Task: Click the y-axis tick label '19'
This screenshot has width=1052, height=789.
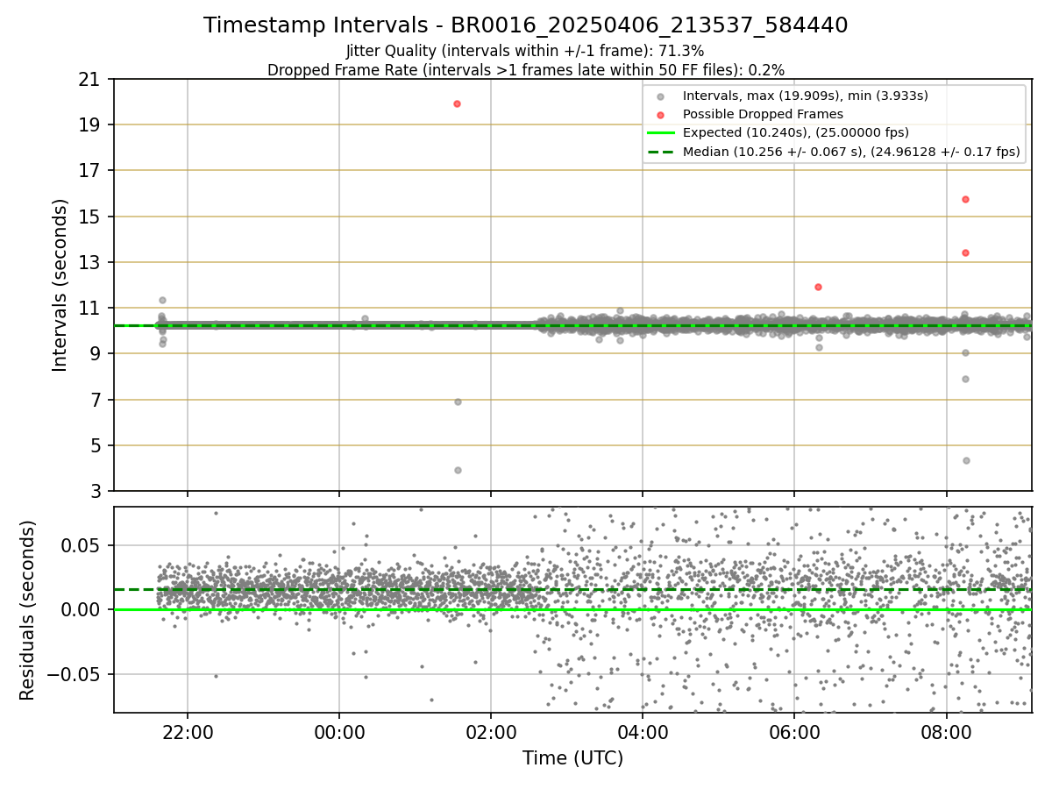Action: click(89, 124)
